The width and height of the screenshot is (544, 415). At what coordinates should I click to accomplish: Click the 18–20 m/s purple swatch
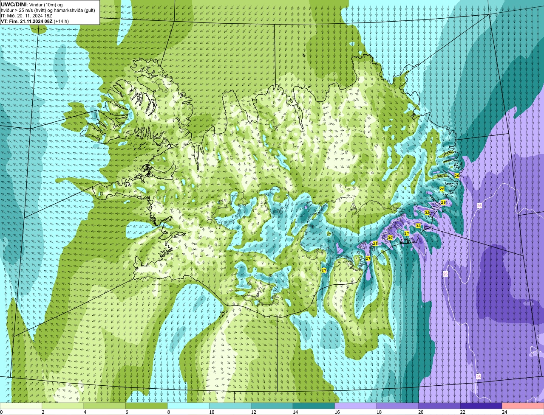click(x=398, y=406)
